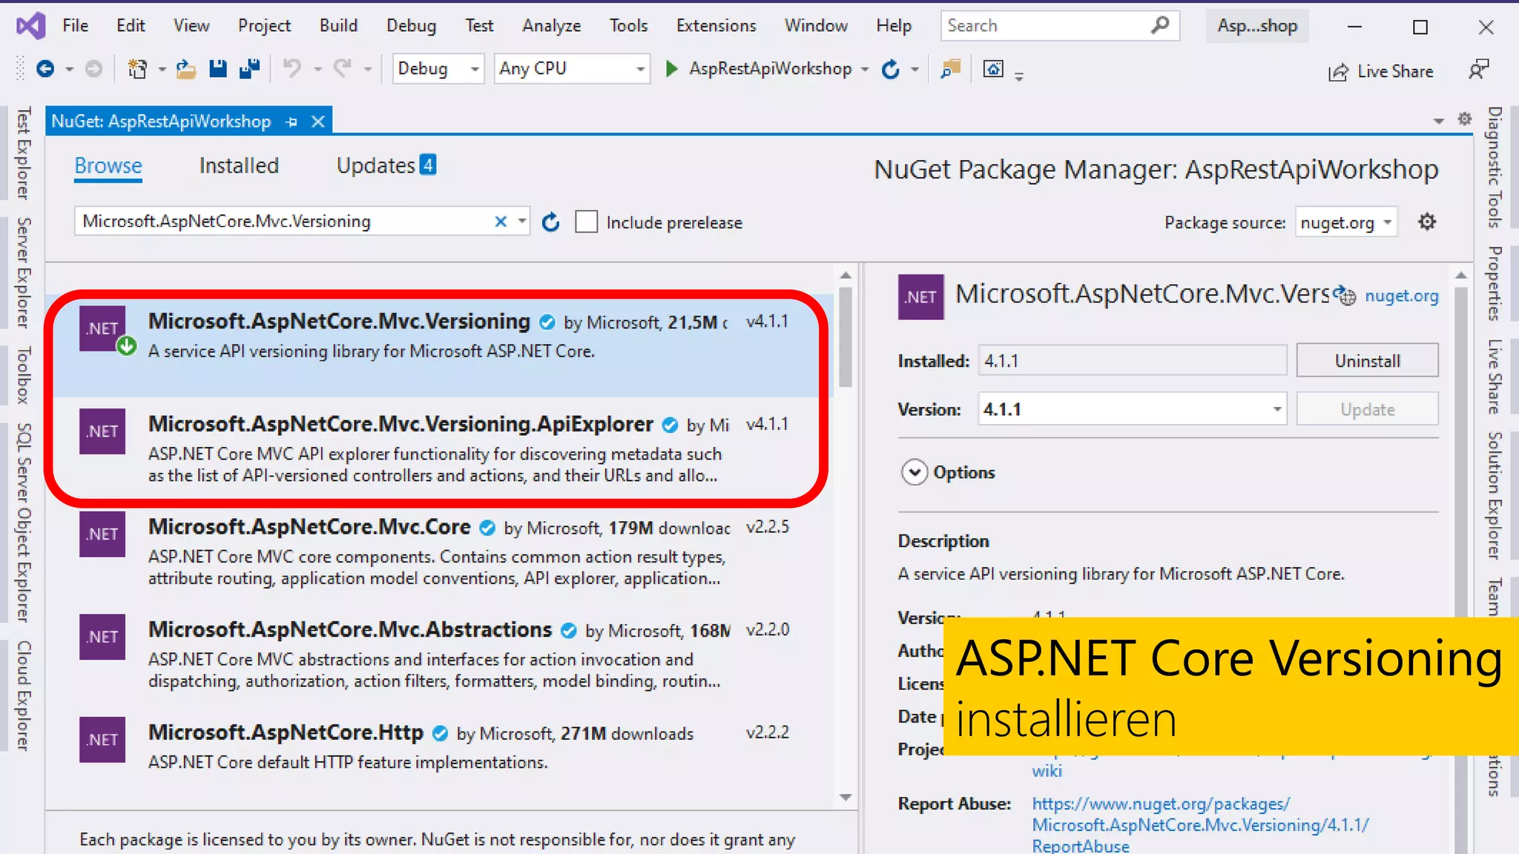Click the .NET icon in package details pane
Viewport: 1519px width, 854px height.
tap(920, 297)
